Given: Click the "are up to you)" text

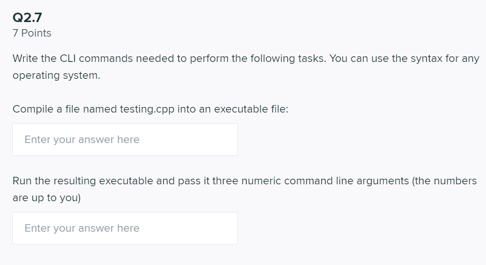Looking at the screenshot, I should (x=47, y=198).
